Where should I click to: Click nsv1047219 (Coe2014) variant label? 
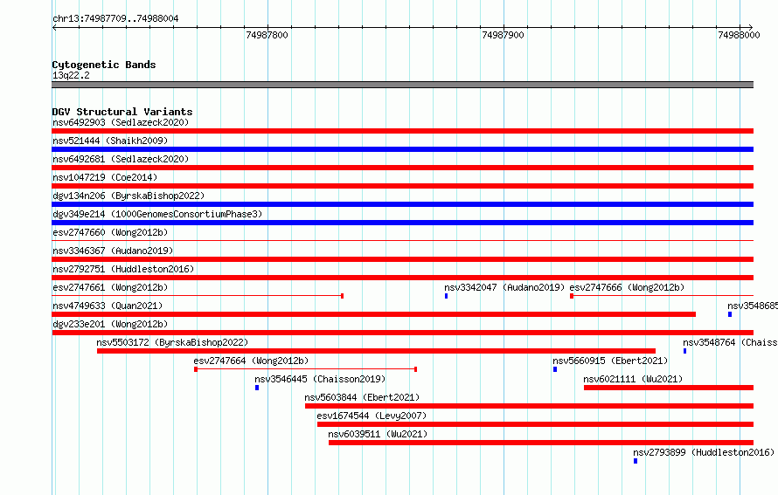pos(105,177)
